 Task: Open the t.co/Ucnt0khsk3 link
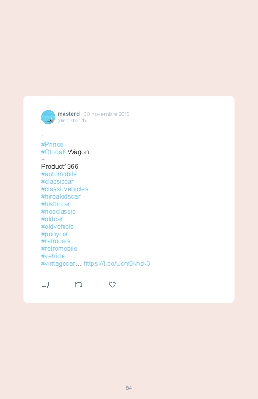[117, 264]
